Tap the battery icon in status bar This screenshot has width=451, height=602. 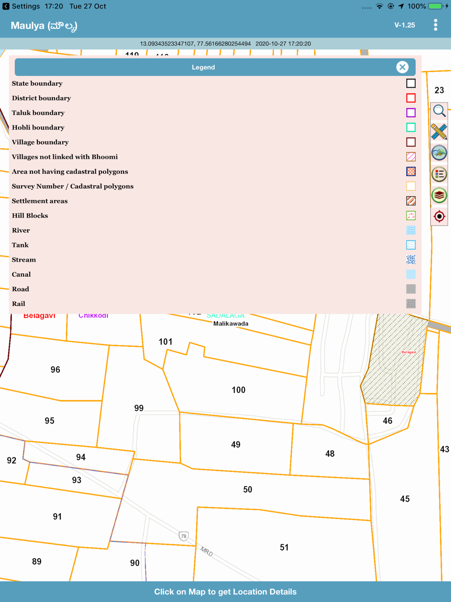pyautogui.click(x=435, y=6)
